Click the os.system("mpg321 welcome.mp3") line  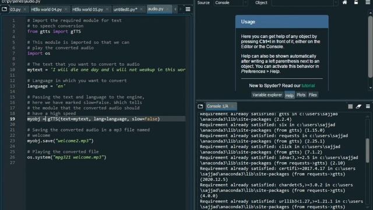point(66,157)
